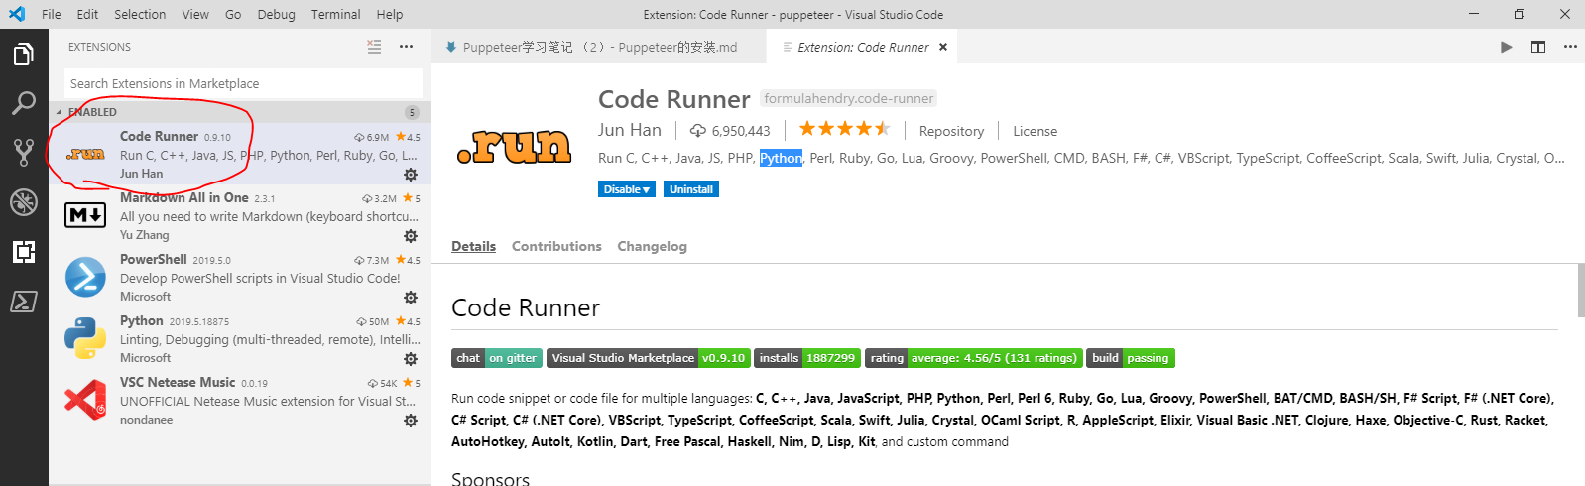
Task: Open the Disable dropdown button
Action: (x=627, y=189)
